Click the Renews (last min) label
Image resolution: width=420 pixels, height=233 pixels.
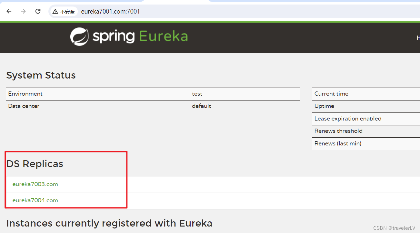(338, 143)
